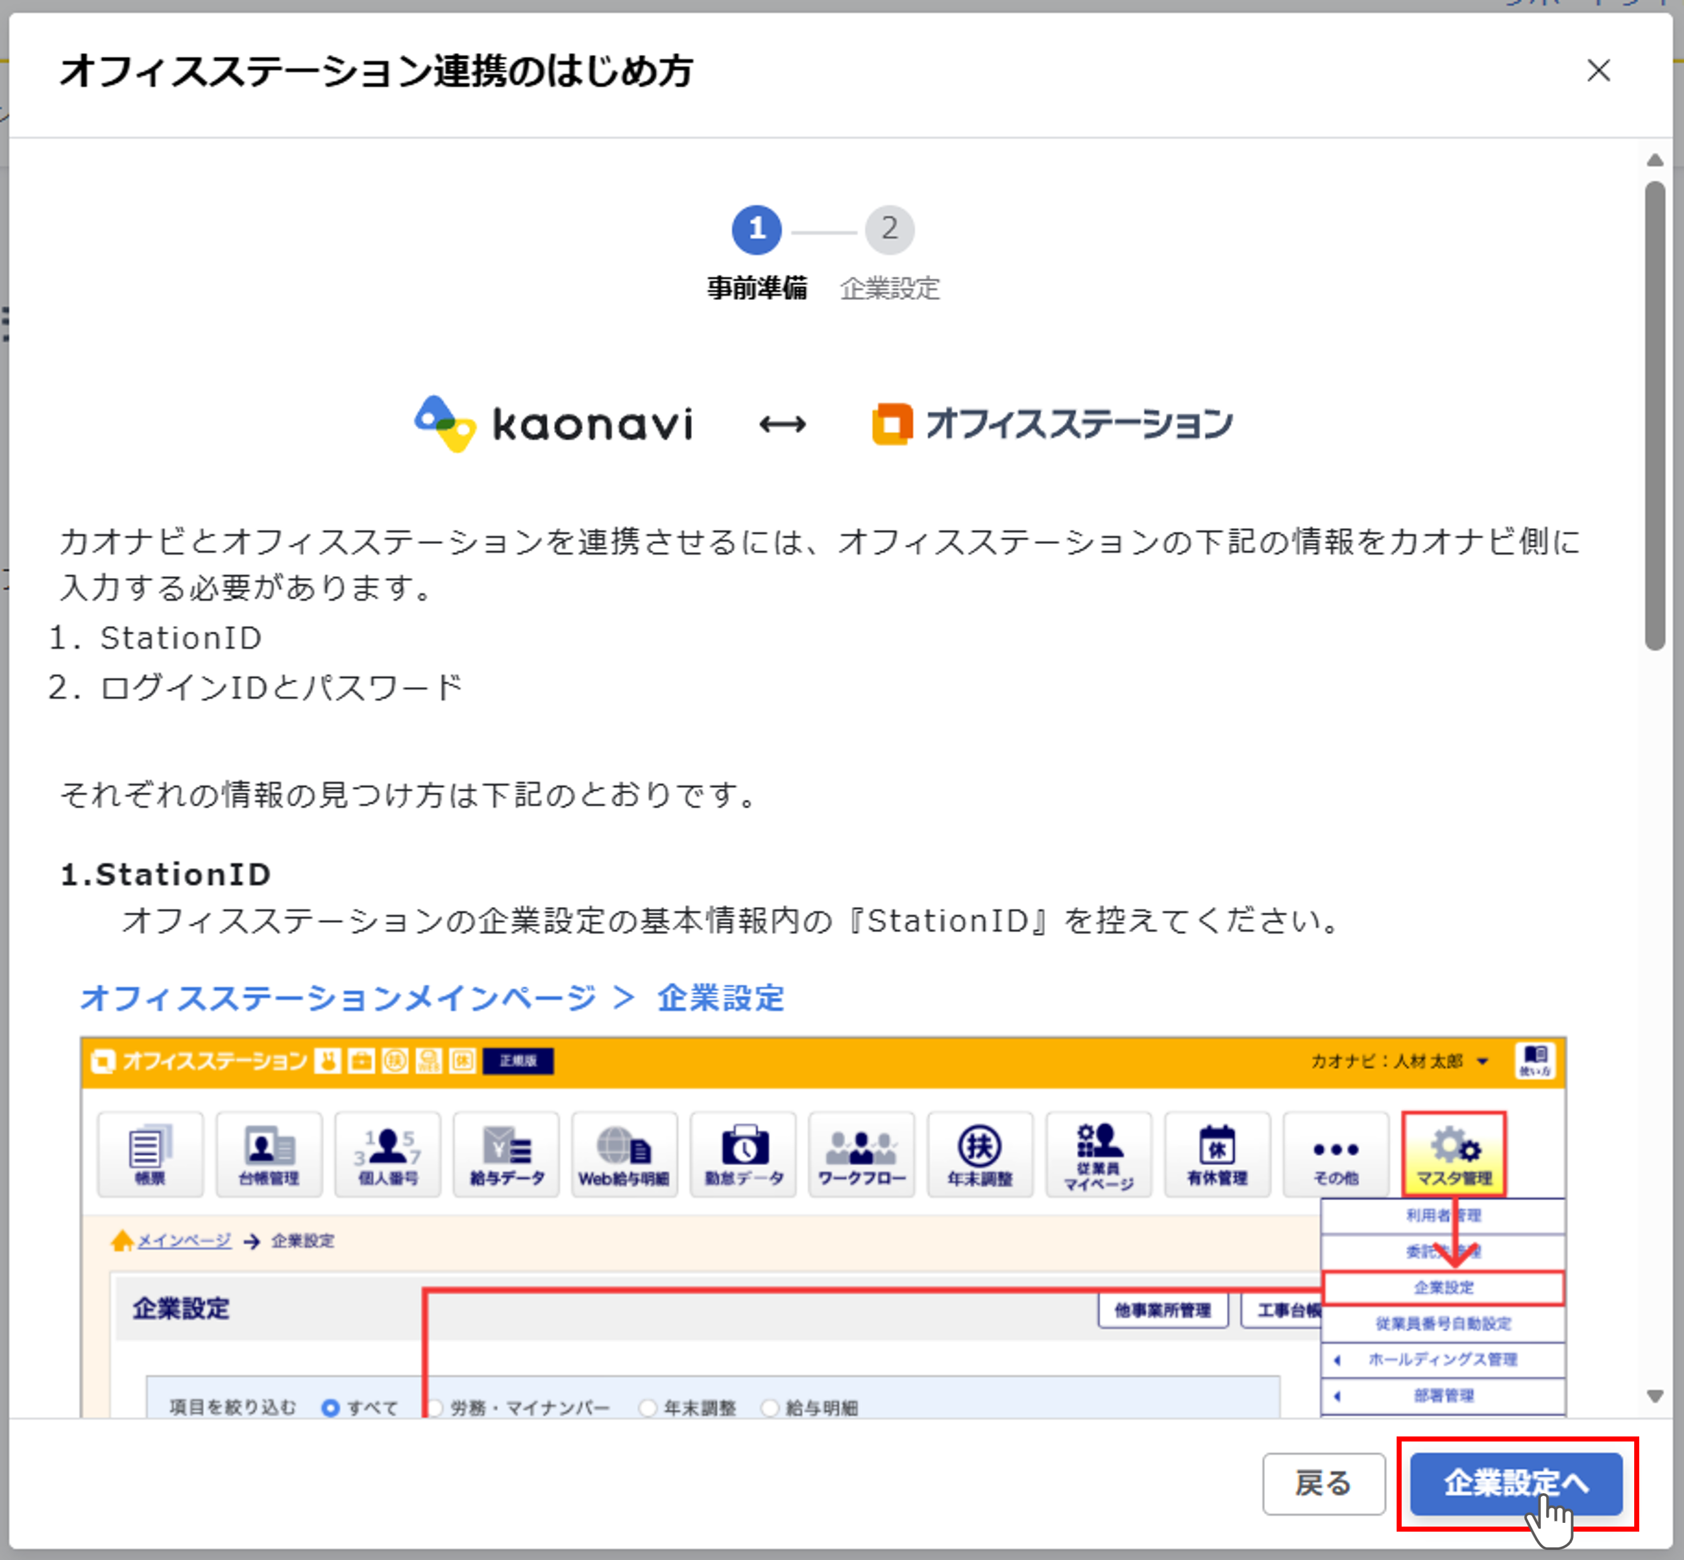The height and width of the screenshot is (1560, 1684).
Task: Select the 給与明細 radio button
Action: point(769,1407)
